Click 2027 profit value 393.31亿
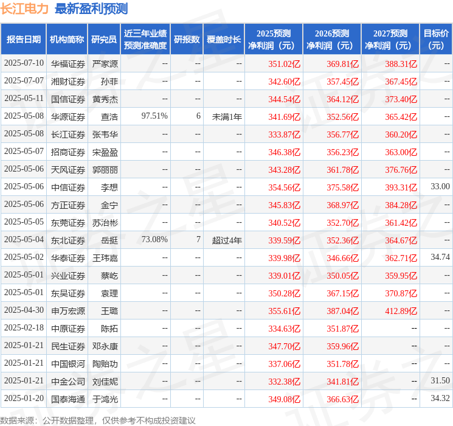The height and width of the screenshot is (426, 453). (401, 187)
